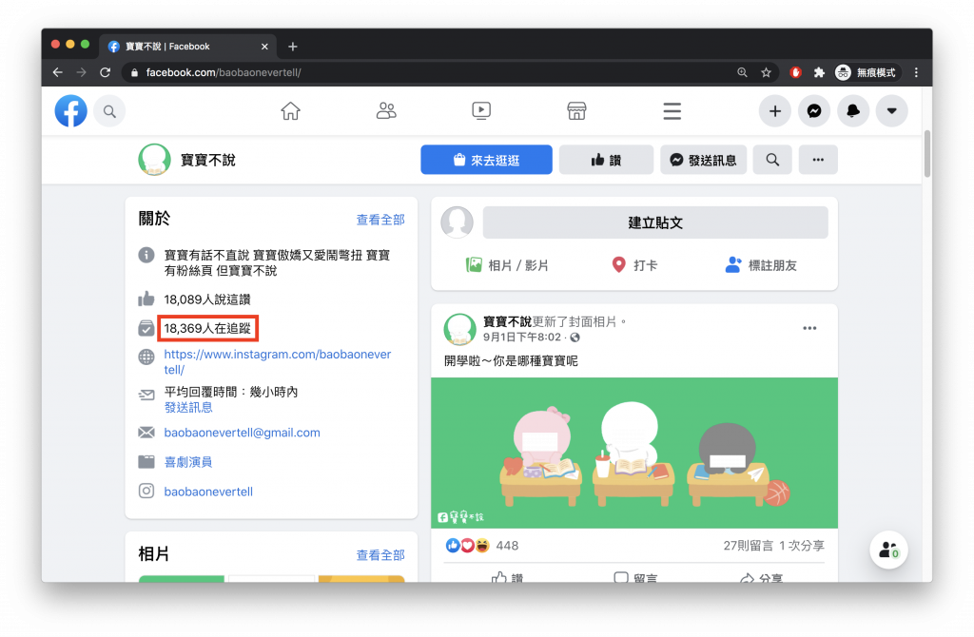Viewport: 974px width, 637px height.
Task: View 1 次分享 shares count
Action: (801, 546)
